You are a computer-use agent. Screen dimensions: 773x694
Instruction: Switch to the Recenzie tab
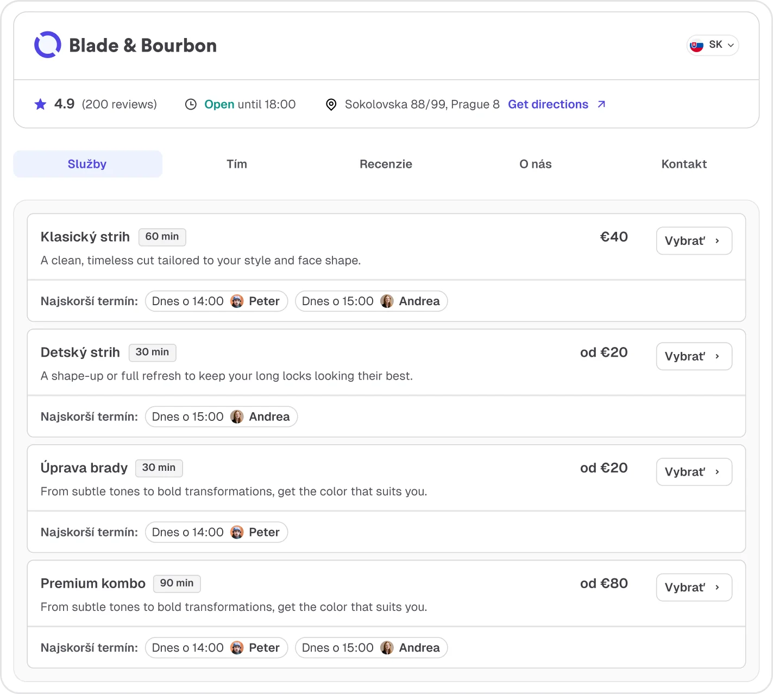[386, 163]
